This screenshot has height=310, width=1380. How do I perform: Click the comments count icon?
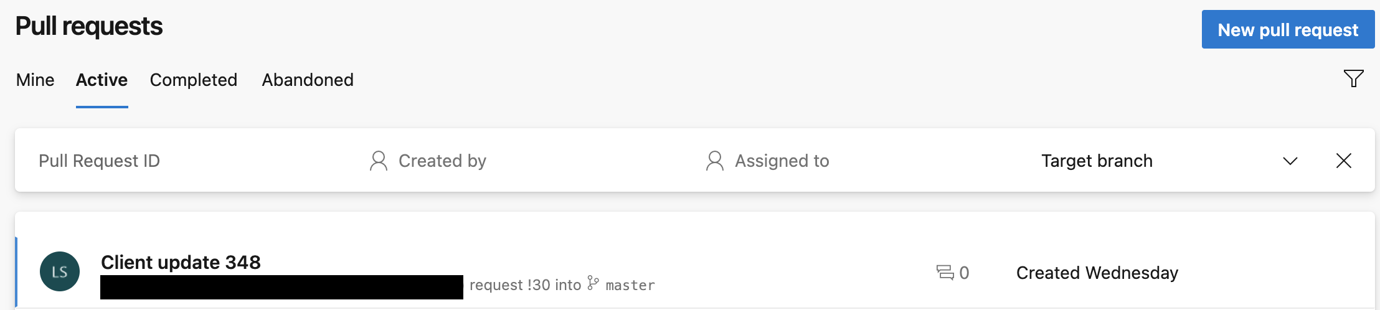tap(945, 273)
